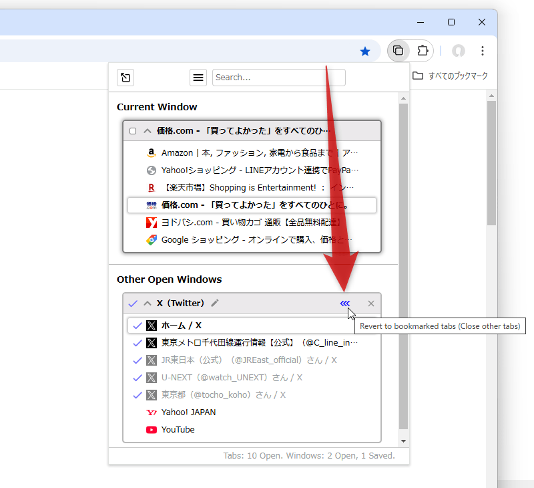Click the 東京都 X favicon

click(x=152, y=395)
